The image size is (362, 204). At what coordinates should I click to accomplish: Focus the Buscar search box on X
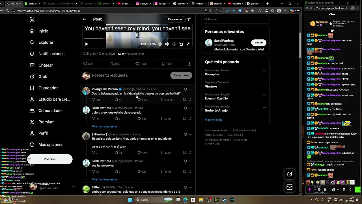(235, 19)
